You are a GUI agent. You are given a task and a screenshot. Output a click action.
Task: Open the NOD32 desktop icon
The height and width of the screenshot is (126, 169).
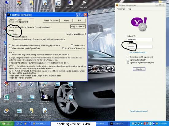click(6, 98)
